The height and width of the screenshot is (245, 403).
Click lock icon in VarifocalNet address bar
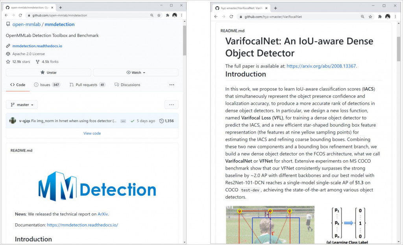tap(241, 16)
